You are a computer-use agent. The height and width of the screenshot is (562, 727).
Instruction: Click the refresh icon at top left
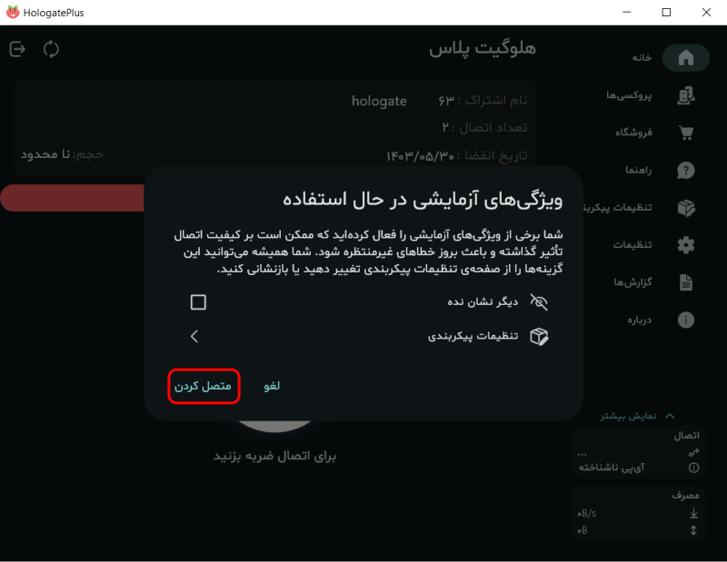tap(51, 49)
